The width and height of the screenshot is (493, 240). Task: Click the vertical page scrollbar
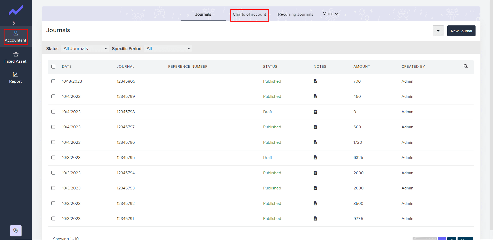click(491, 116)
